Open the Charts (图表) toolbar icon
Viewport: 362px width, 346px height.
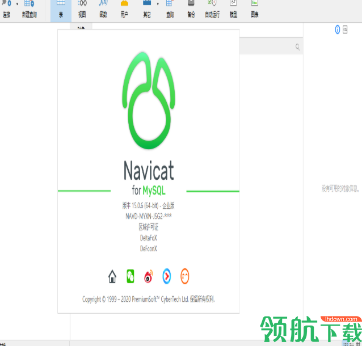(255, 9)
